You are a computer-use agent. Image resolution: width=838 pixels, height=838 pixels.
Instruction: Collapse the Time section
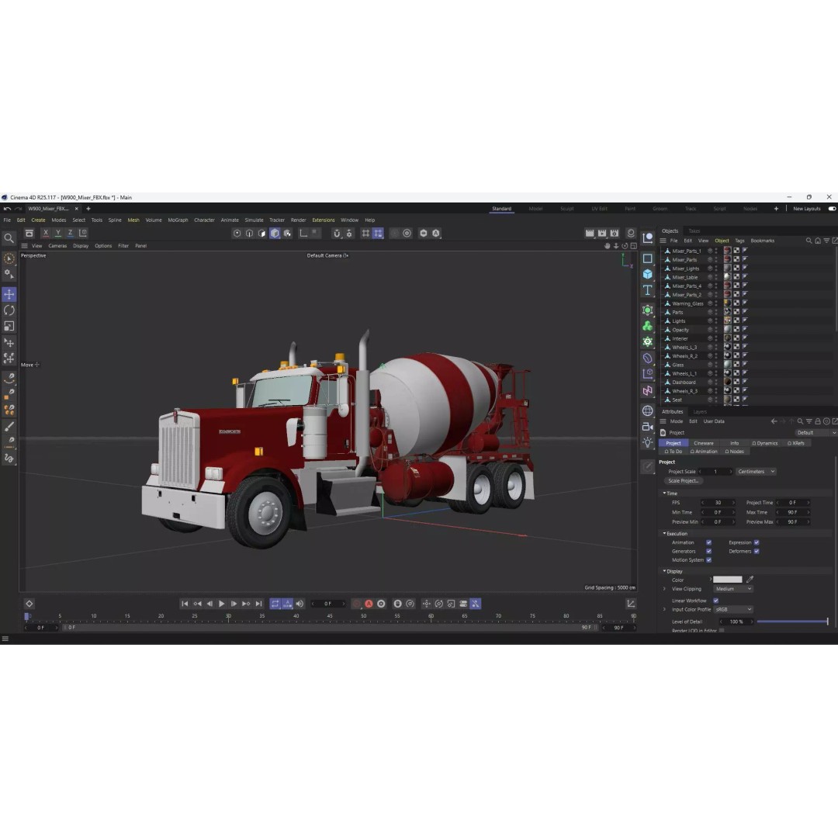[664, 493]
